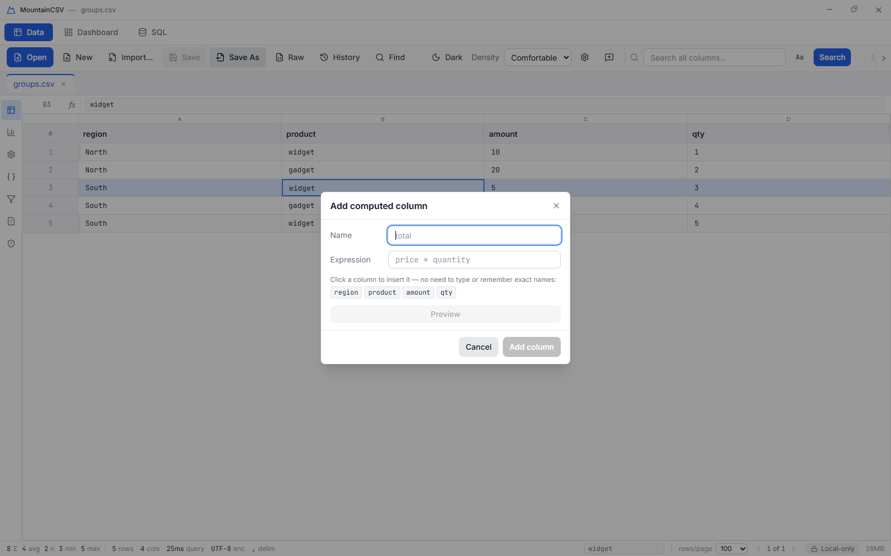Viewport: 891px width, 556px height.
Task: Click the qty column header
Action: point(788,134)
